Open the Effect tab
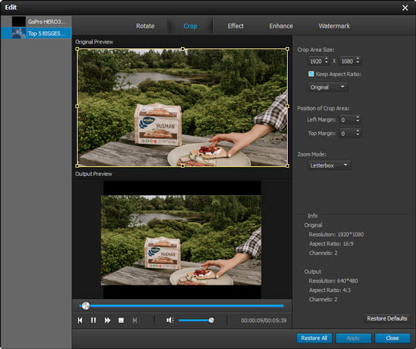 [235, 26]
